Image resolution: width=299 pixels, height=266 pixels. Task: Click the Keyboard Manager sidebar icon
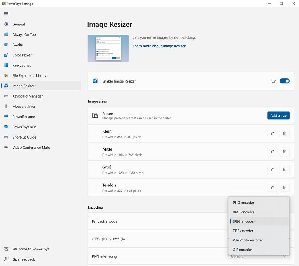click(x=6, y=96)
